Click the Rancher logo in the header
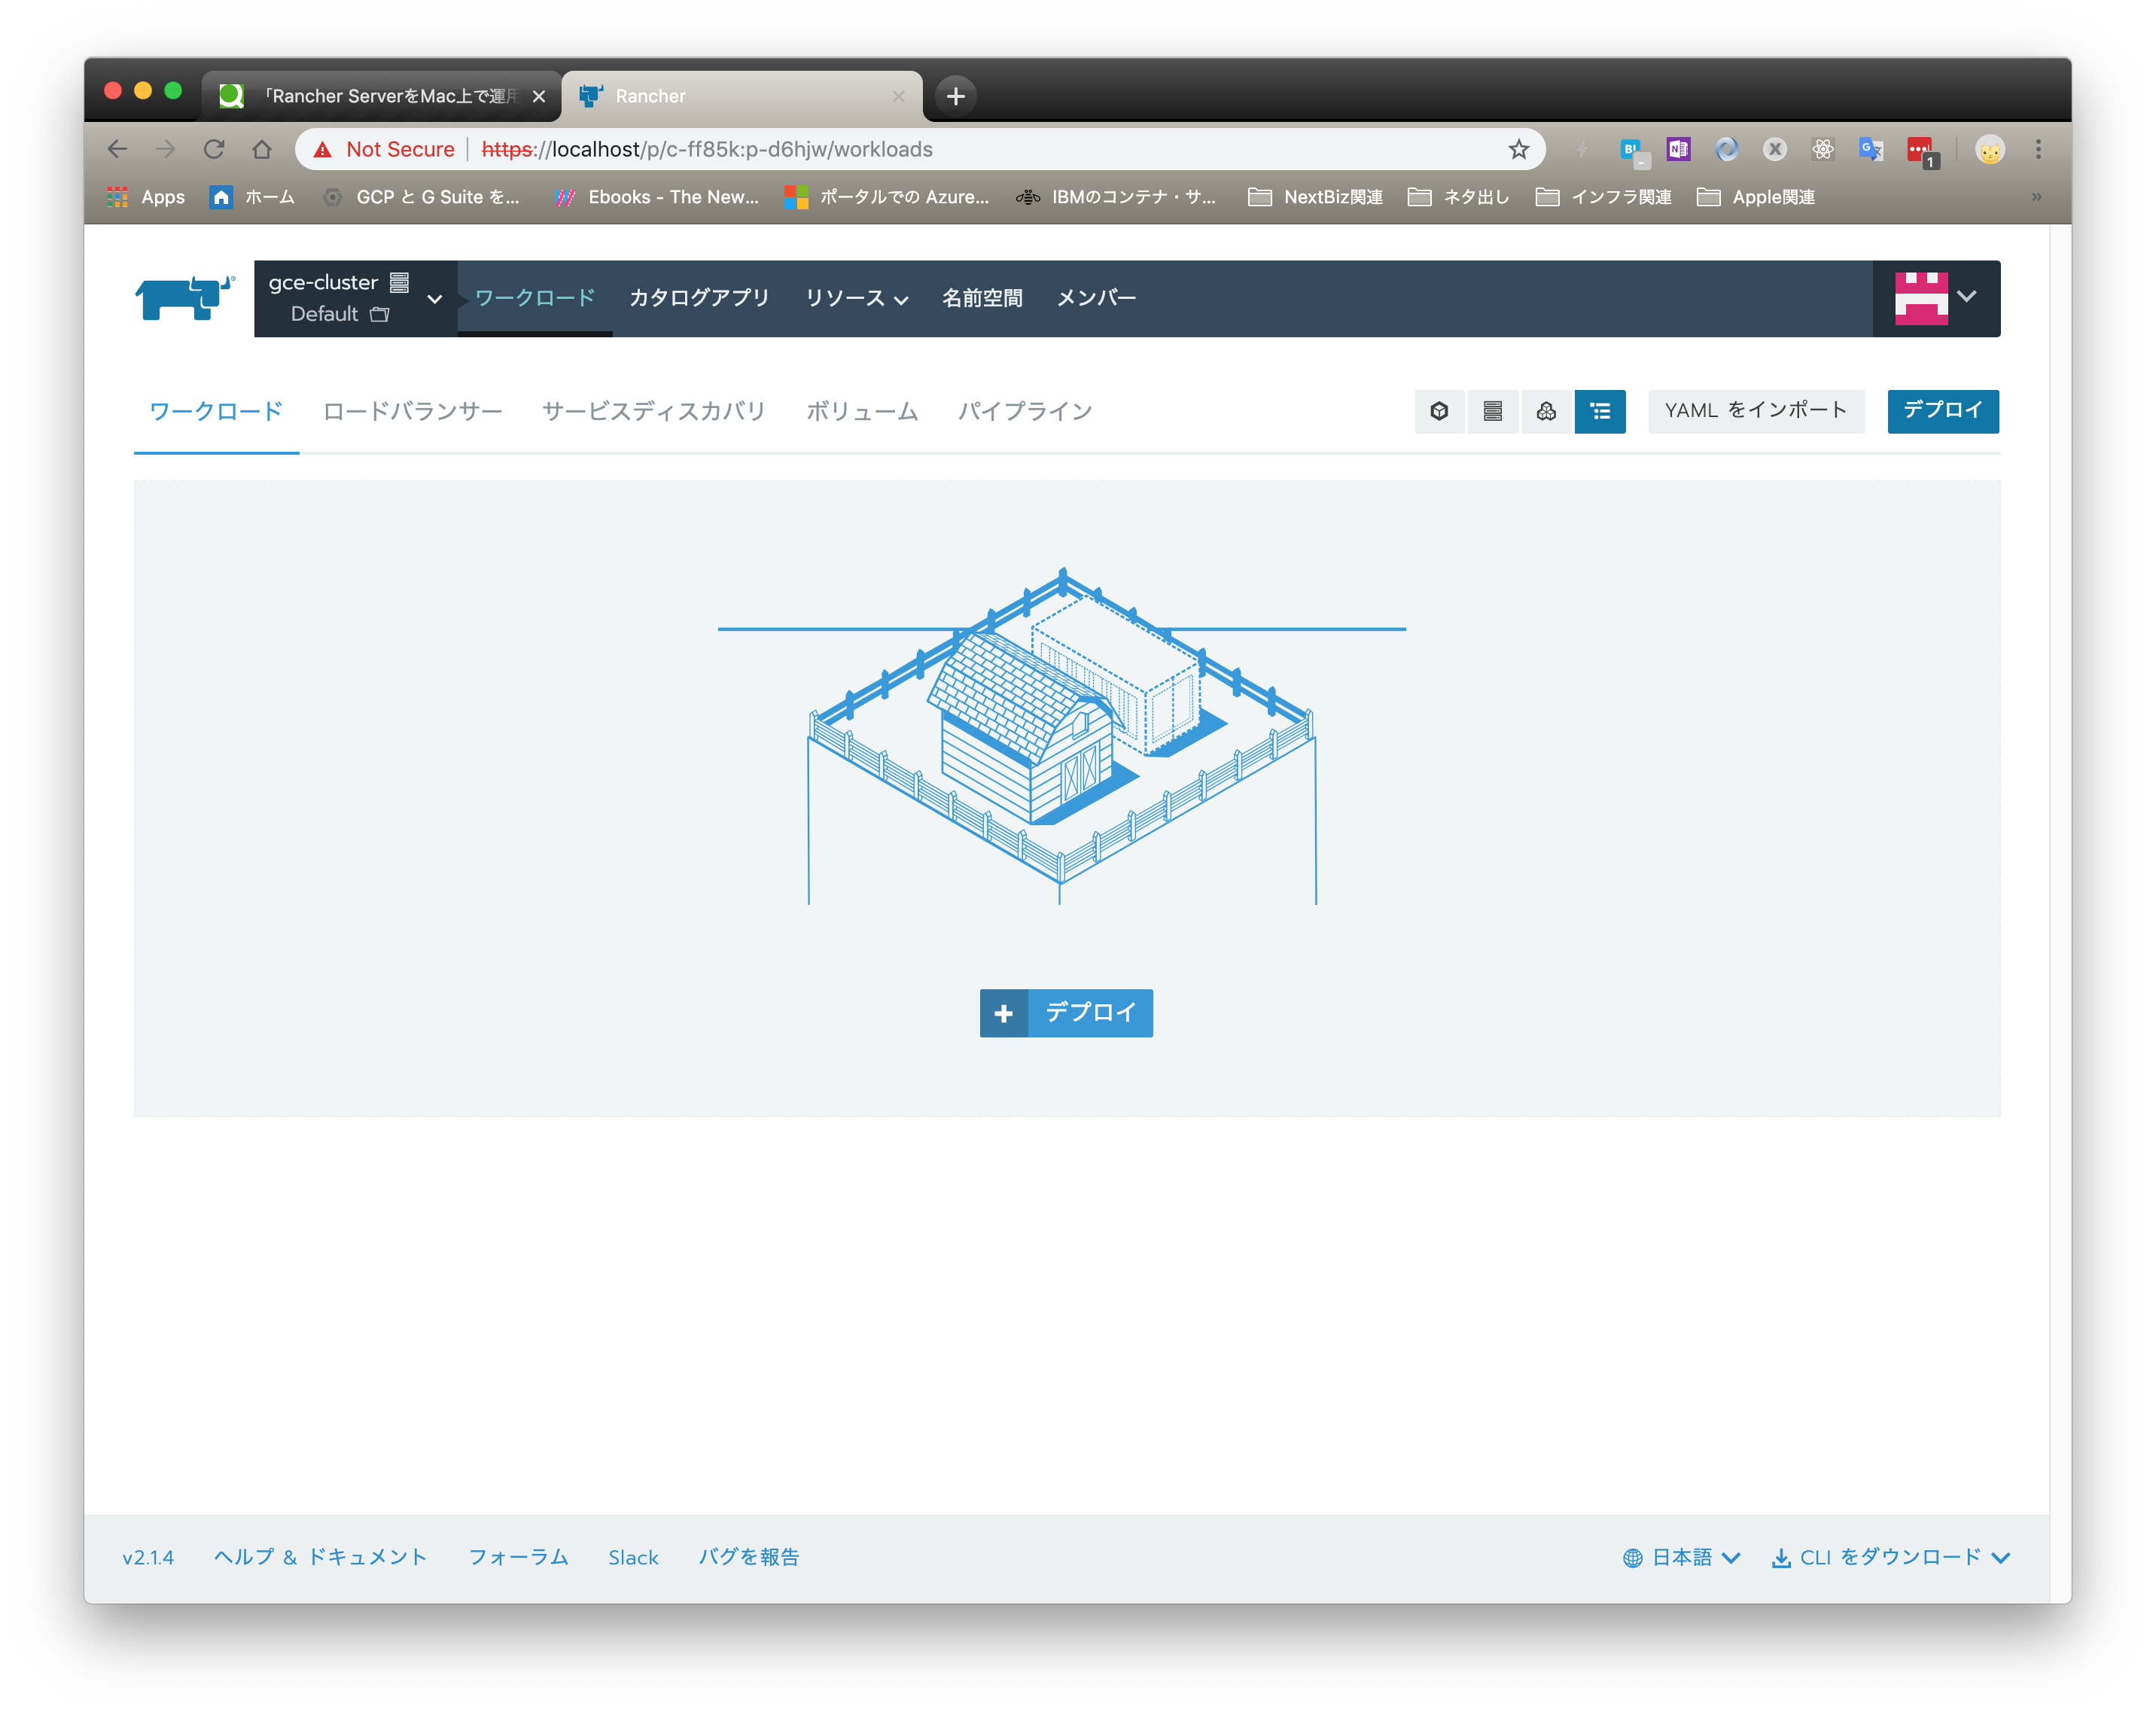This screenshot has width=2156, height=1715. pyautogui.click(x=183, y=297)
